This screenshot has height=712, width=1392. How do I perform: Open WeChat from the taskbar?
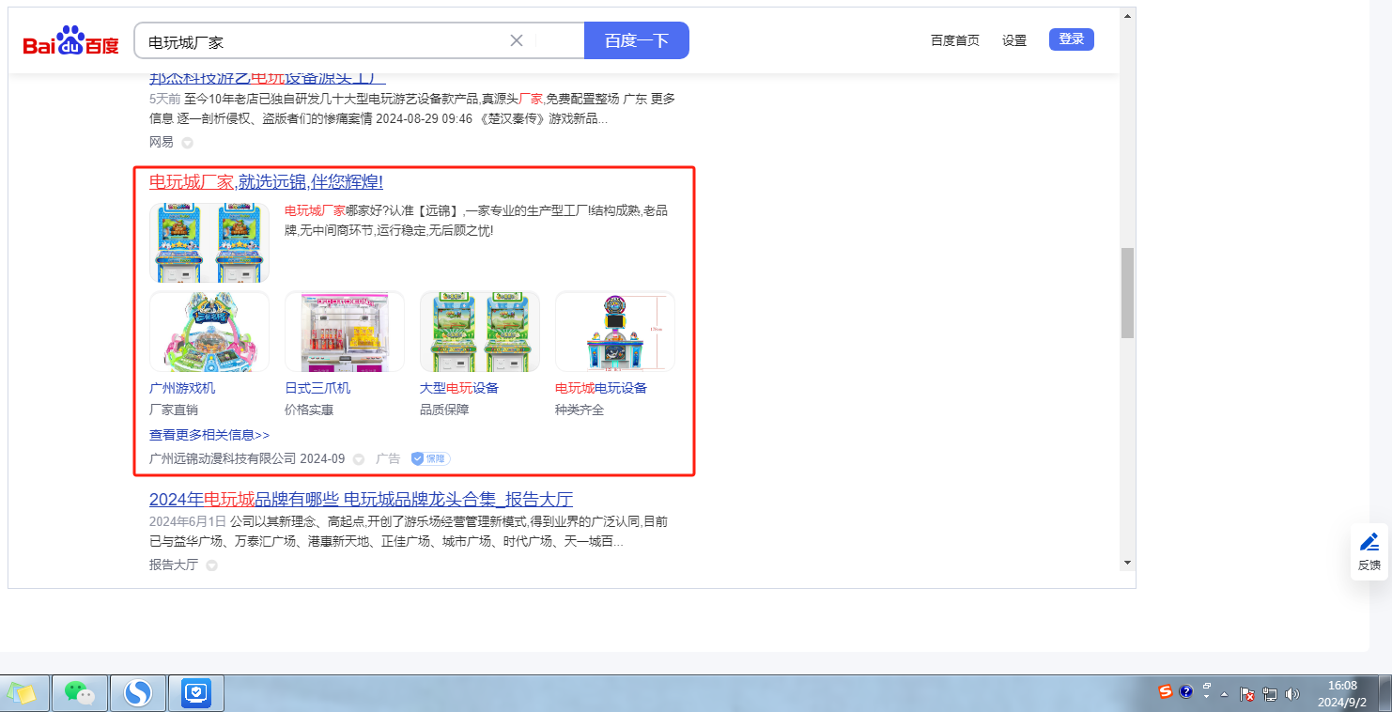click(x=80, y=693)
